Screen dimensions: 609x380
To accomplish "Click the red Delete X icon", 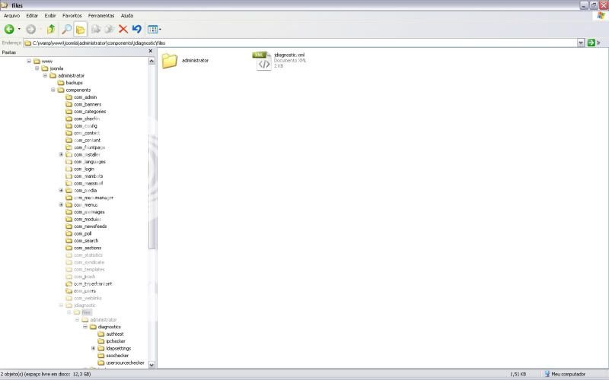I will pos(123,29).
